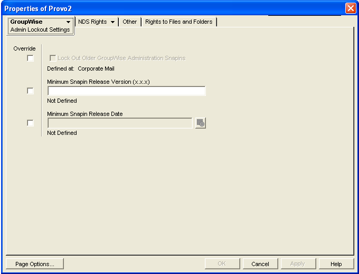This screenshot has width=359, height=274.
Task: Click the Minimum Snapin Release Date field
Action: tap(120, 123)
